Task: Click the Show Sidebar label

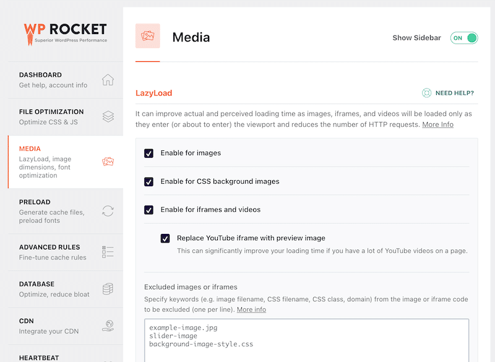Action: [x=416, y=38]
